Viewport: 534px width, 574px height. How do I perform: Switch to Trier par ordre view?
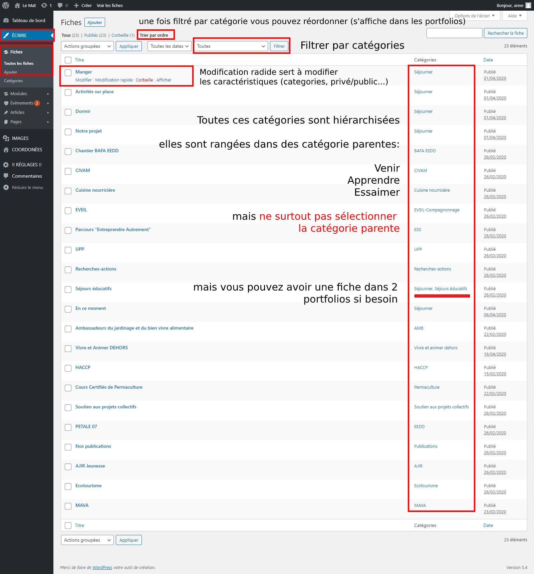(x=154, y=35)
